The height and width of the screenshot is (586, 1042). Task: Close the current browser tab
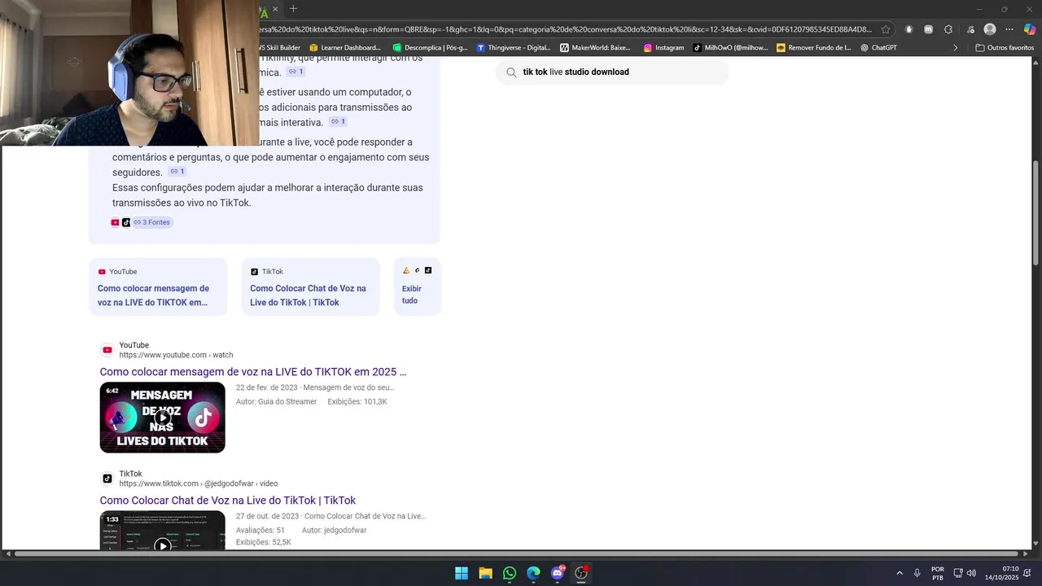275,9
